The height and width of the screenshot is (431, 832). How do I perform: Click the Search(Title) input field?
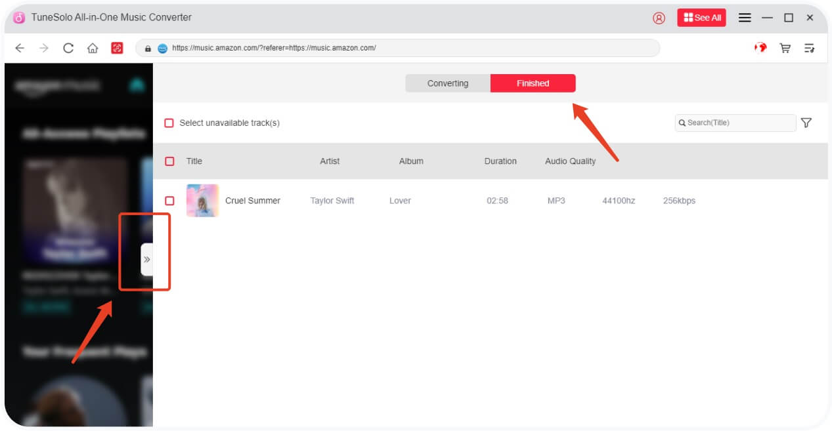(735, 123)
